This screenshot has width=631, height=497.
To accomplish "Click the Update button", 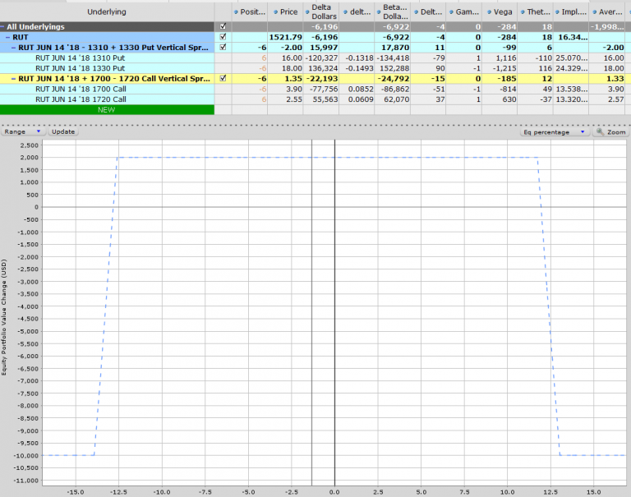I will pos(62,131).
